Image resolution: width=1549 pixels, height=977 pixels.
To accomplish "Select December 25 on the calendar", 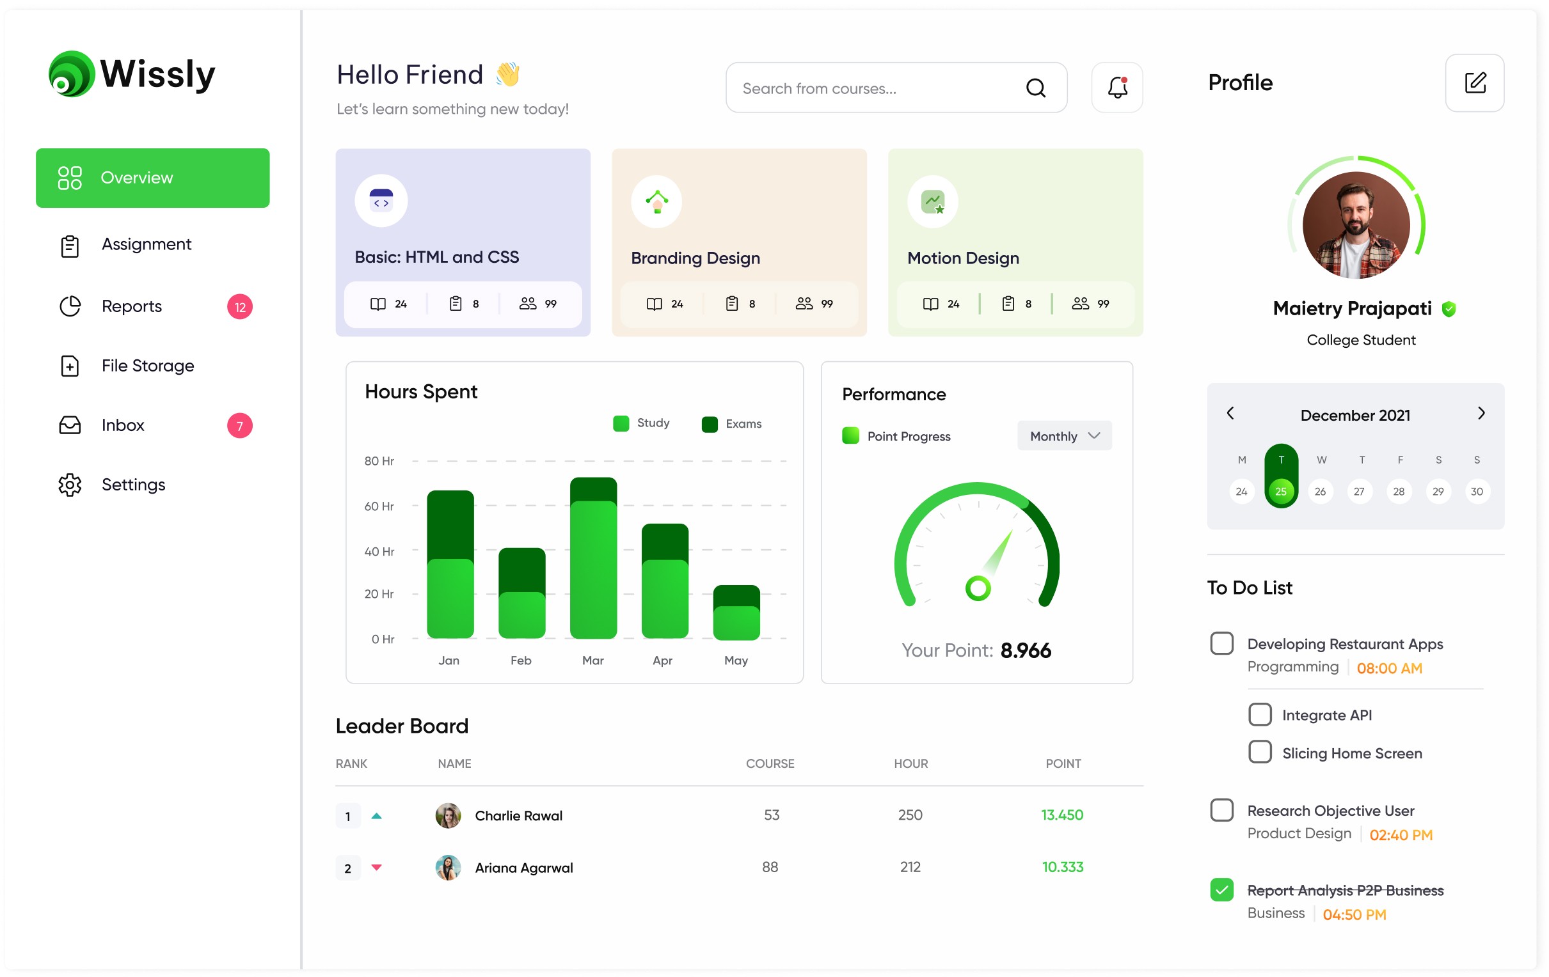I will tap(1281, 490).
